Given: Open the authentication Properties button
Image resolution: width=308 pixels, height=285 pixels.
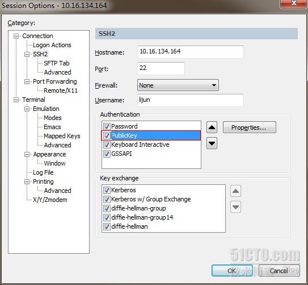Looking at the screenshot, I should pos(250,127).
